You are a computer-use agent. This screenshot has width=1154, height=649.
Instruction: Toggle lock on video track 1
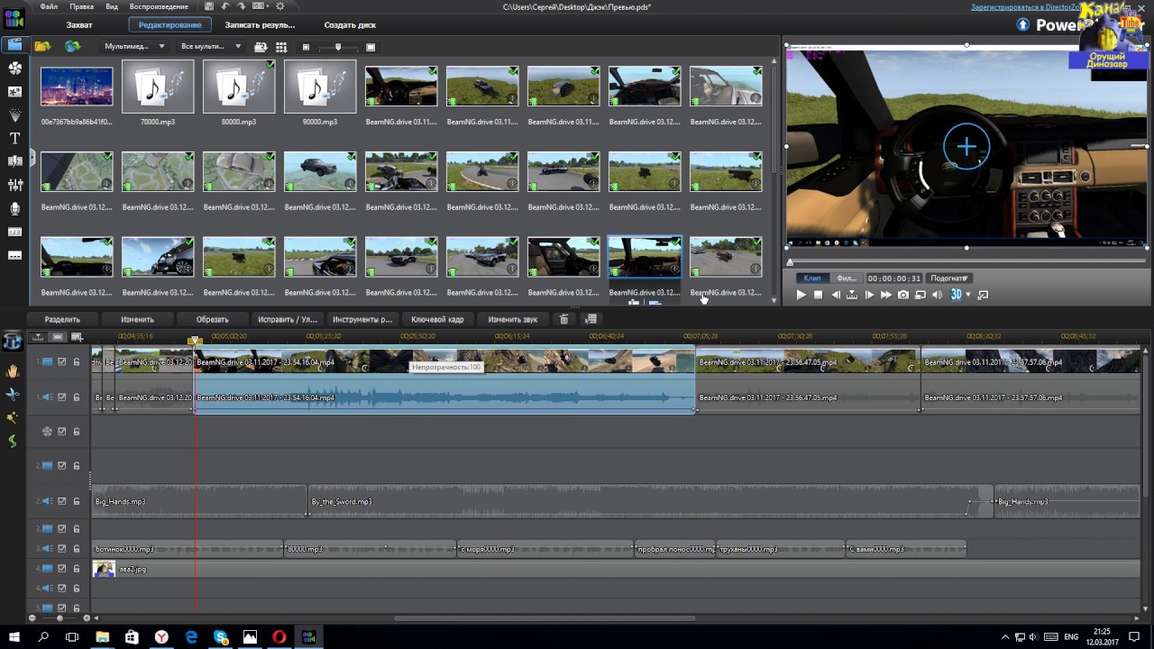tap(77, 362)
